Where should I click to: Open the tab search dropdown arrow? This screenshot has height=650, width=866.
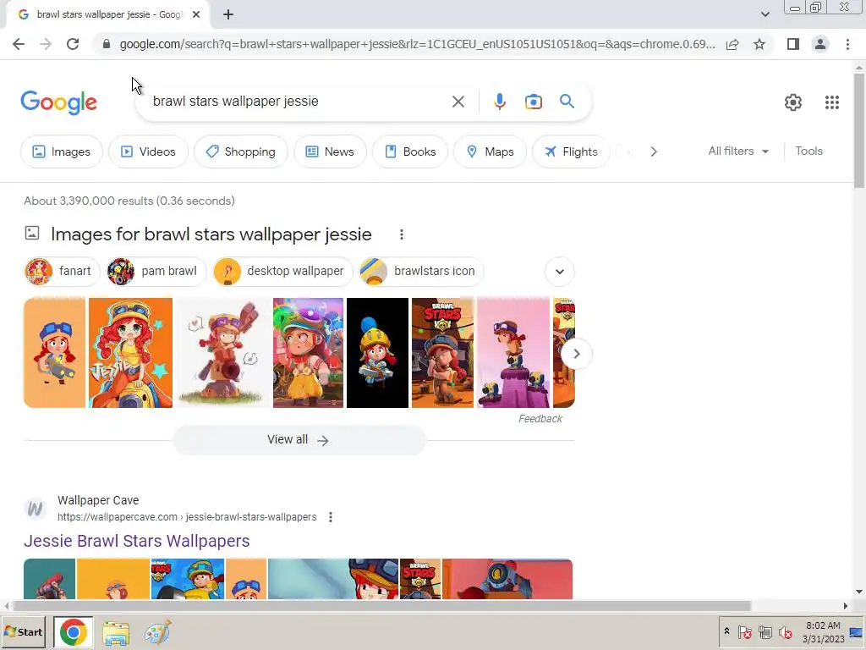pos(765,15)
